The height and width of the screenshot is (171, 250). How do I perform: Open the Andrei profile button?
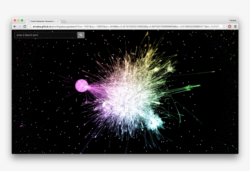point(233,20)
